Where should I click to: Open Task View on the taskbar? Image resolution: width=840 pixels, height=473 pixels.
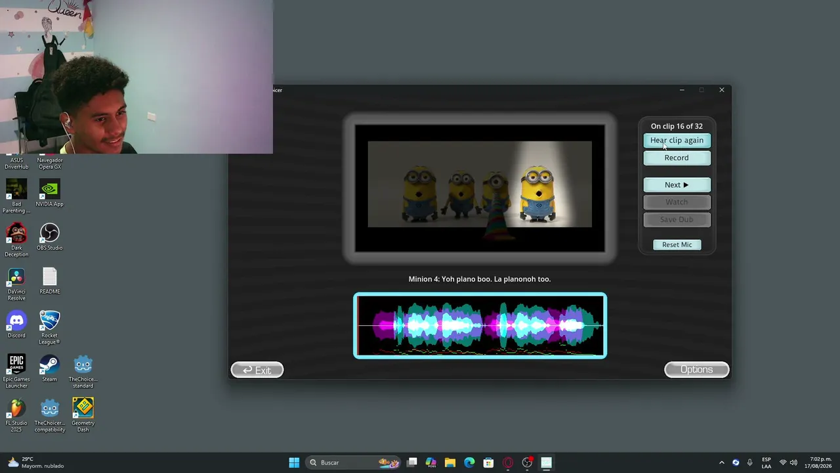[412, 462]
